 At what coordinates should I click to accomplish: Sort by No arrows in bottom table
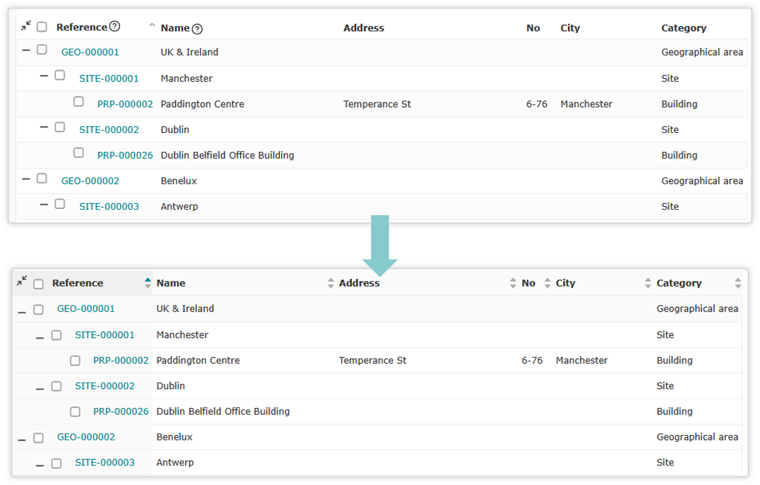coord(547,283)
